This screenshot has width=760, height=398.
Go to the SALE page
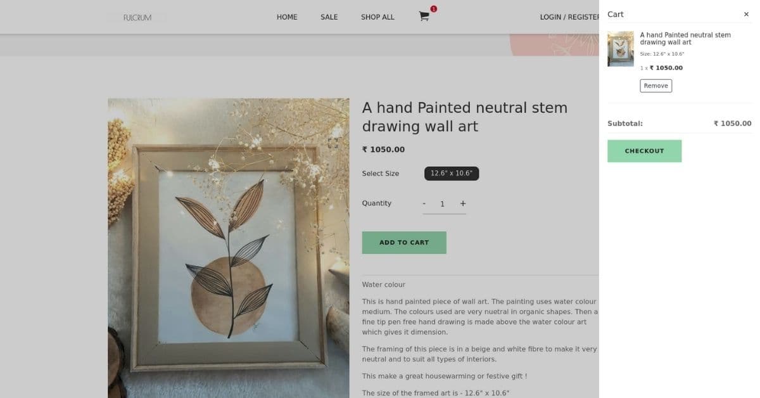click(329, 17)
